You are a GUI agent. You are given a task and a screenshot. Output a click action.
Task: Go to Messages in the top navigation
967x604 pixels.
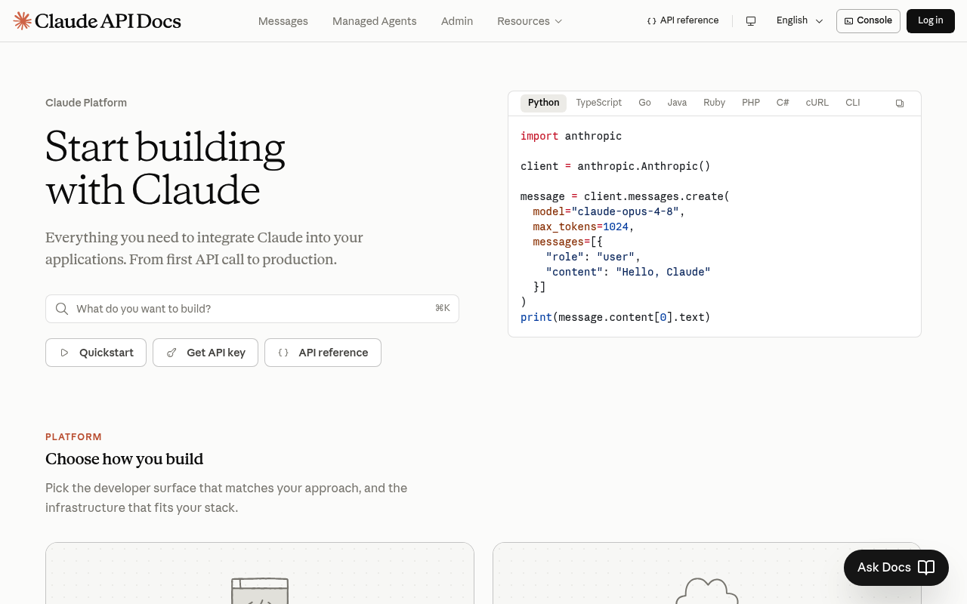coord(283,21)
